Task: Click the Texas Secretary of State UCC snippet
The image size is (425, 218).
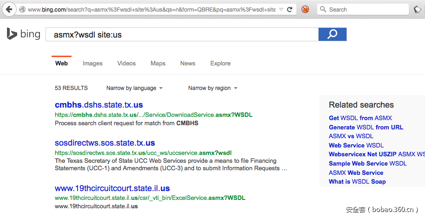Action: [171, 165]
